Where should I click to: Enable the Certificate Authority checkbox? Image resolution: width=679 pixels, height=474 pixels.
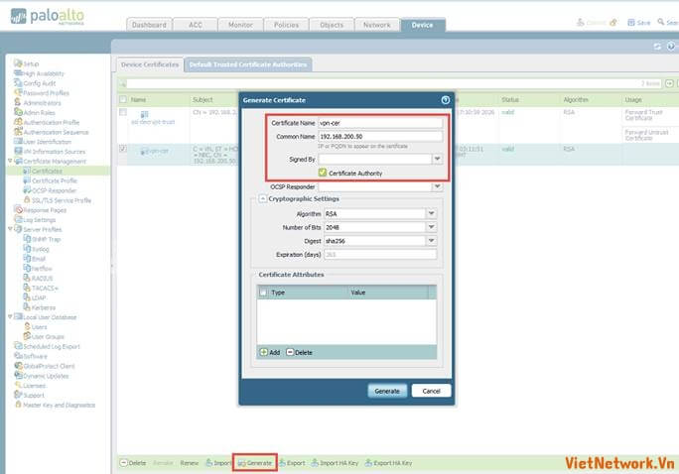[323, 173]
